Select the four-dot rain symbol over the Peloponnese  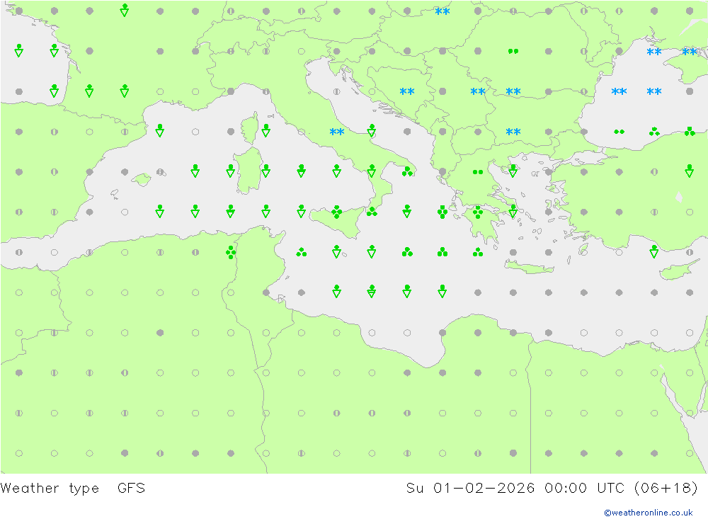pyautogui.click(x=478, y=212)
